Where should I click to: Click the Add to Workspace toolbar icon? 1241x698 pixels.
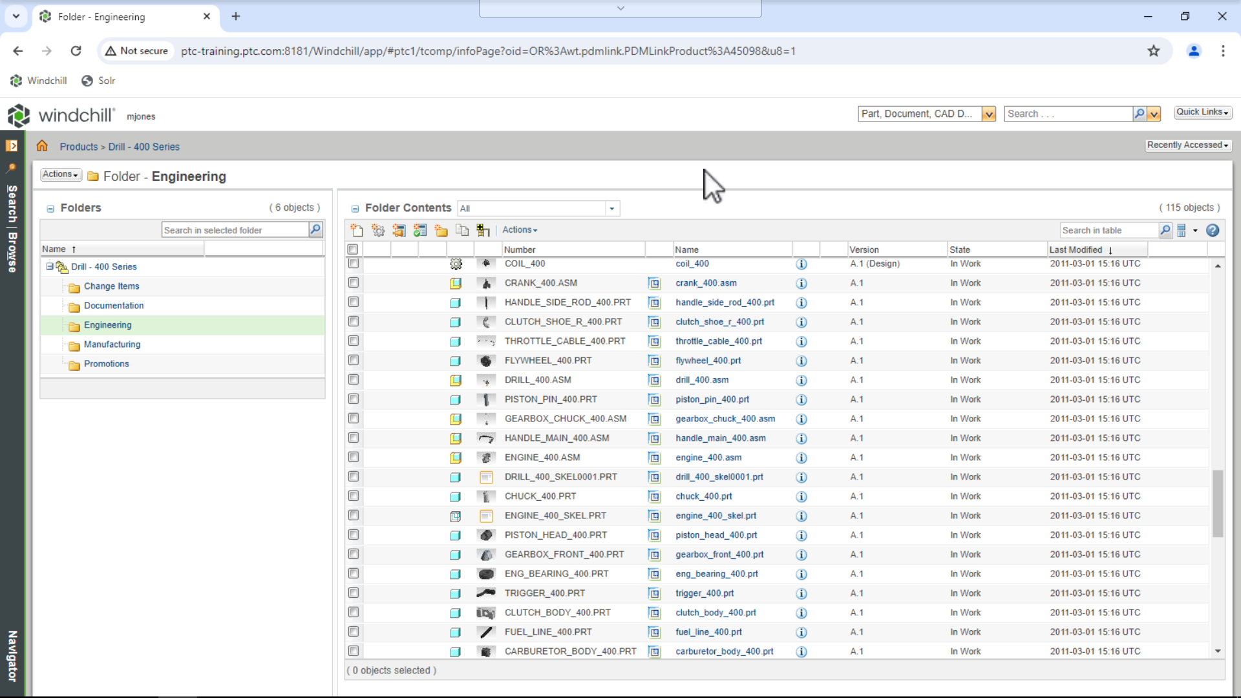pos(483,230)
